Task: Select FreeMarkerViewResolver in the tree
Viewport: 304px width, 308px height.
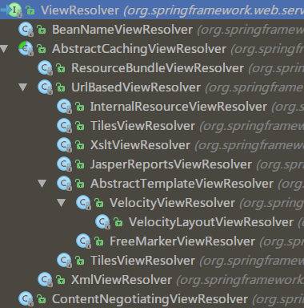Action: 182,241
